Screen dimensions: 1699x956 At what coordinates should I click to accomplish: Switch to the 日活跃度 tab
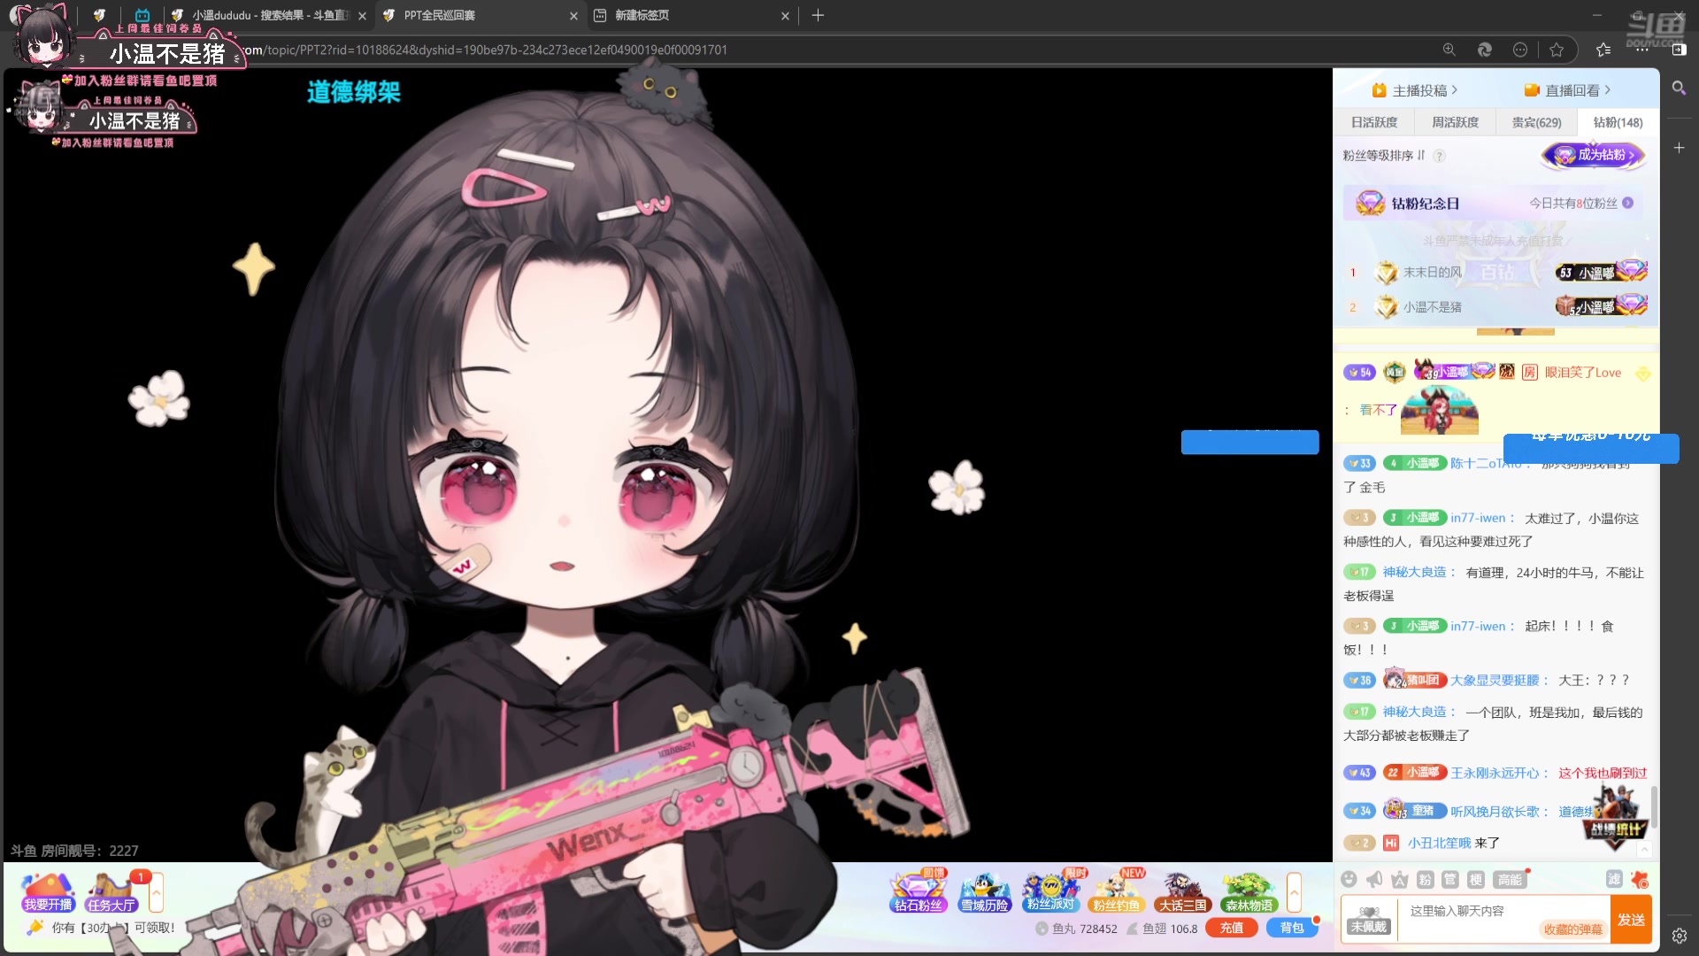tap(1374, 122)
